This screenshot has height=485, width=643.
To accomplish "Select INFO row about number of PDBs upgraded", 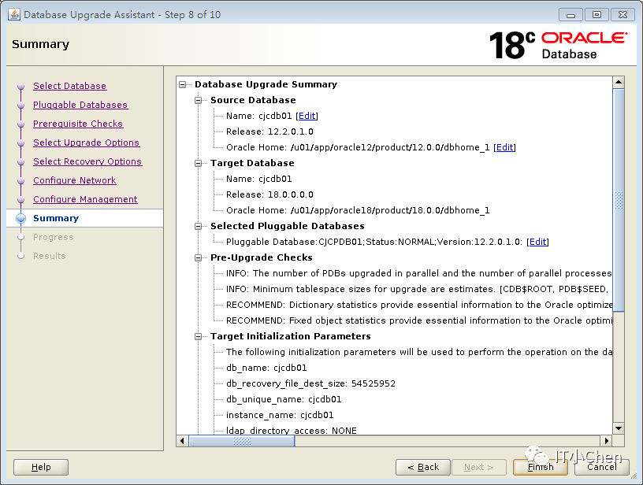I will point(418,273).
